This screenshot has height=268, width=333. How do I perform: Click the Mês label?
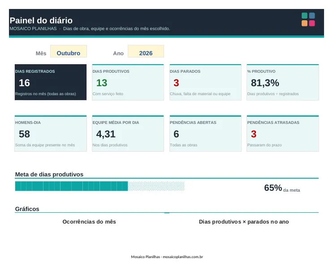click(41, 53)
